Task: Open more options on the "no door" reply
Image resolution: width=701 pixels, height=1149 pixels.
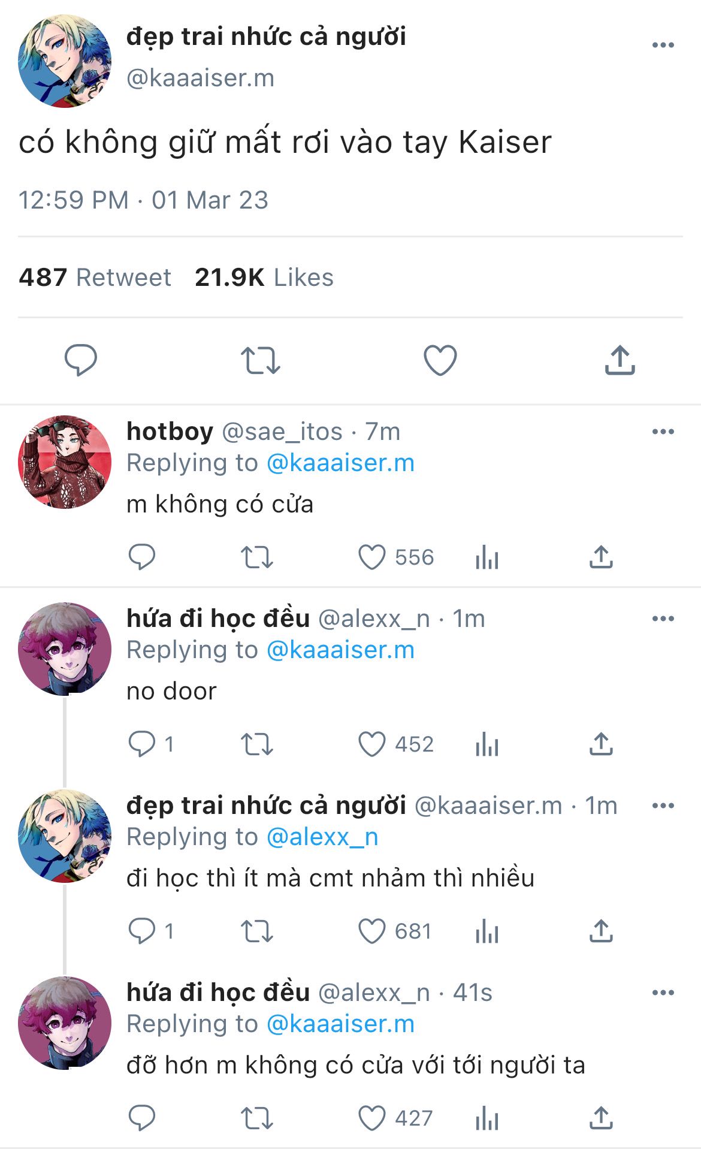Action: pyautogui.click(x=663, y=619)
